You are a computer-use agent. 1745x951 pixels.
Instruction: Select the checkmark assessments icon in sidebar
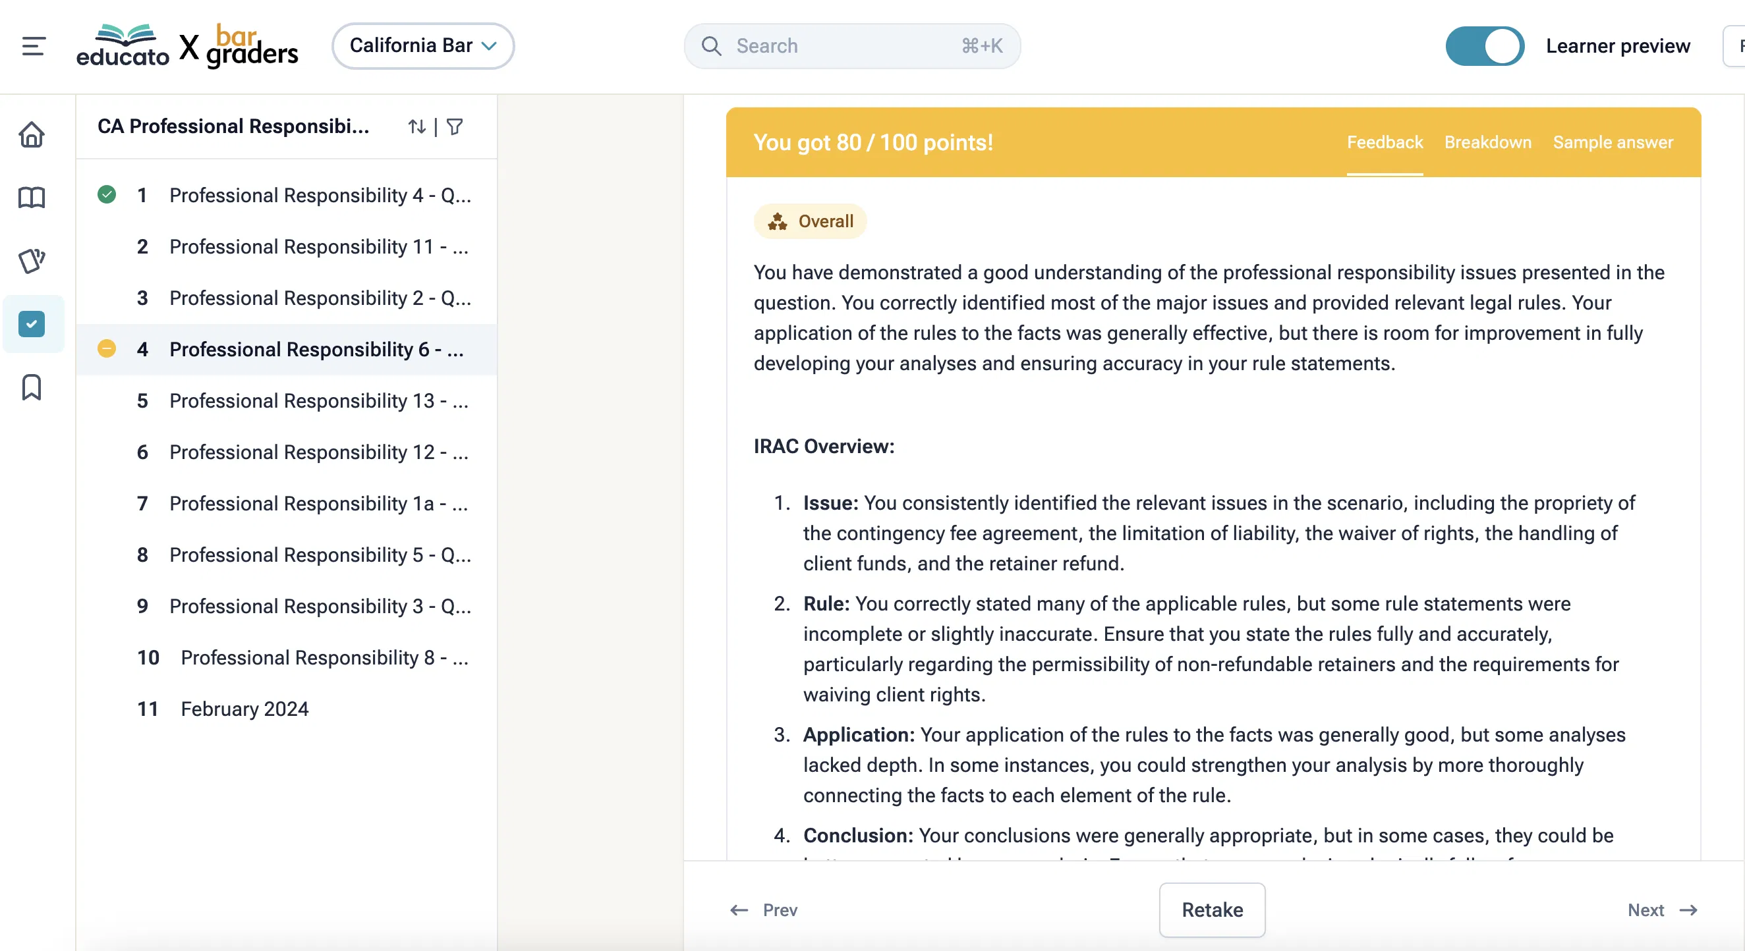(x=32, y=323)
